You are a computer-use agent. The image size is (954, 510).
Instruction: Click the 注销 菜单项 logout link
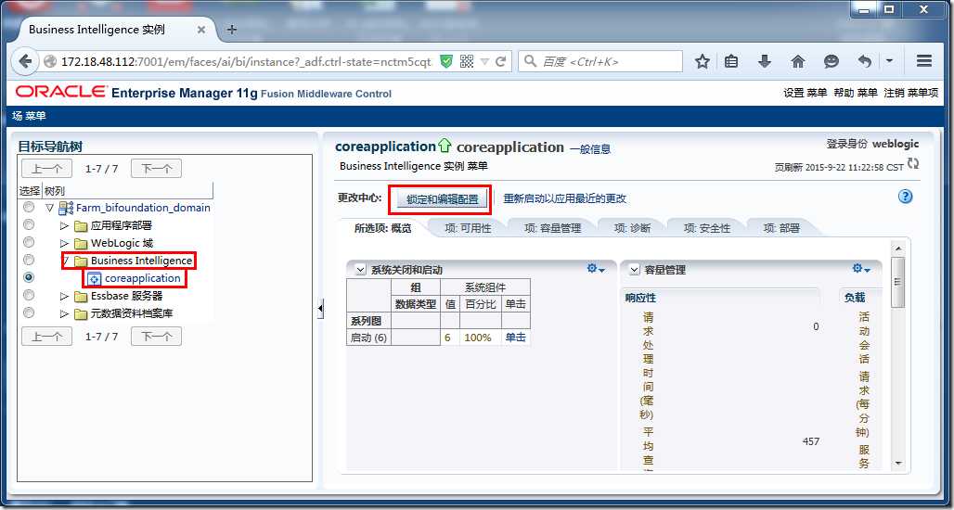pos(910,93)
